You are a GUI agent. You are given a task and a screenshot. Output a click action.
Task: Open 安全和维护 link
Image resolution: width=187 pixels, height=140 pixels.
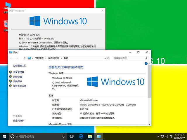(x=19, y=120)
